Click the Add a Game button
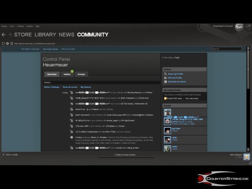 point(10,155)
